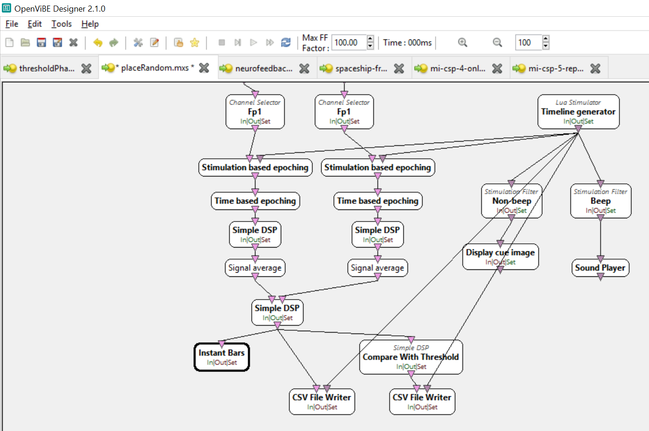Fast-forward the scenario with the double-arrow button
Screen dimensions: 649x431
pyautogui.click(x=270, y=43)
